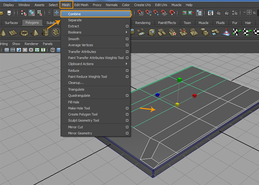Click the polygon wedge face shelf icon
This screenshot has width=259, height=185.
click(x=152, y=32)
